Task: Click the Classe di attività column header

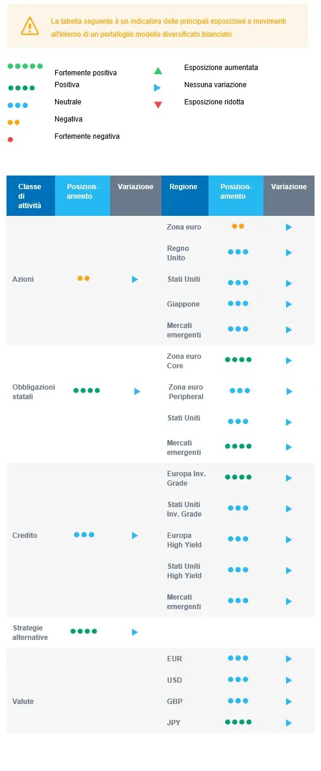Action: click(x=31, y=196)
